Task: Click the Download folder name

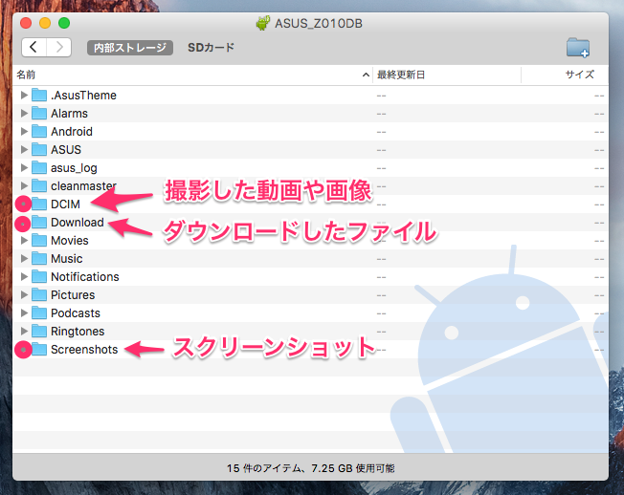Action: coord(78,222)
